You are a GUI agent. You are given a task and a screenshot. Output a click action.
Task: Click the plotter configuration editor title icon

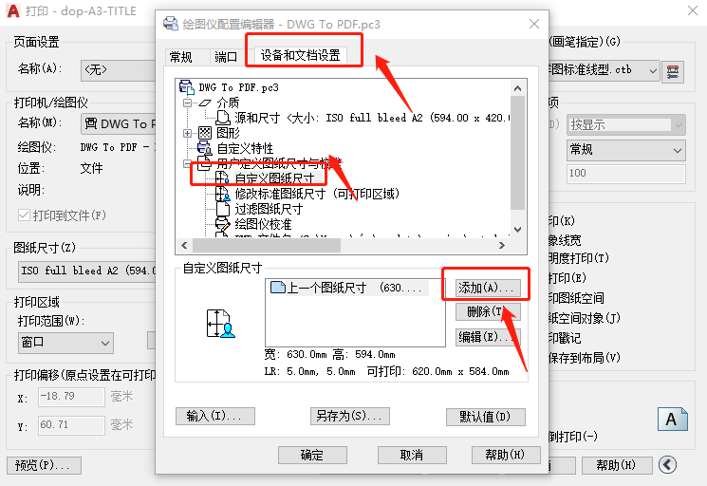171,24
